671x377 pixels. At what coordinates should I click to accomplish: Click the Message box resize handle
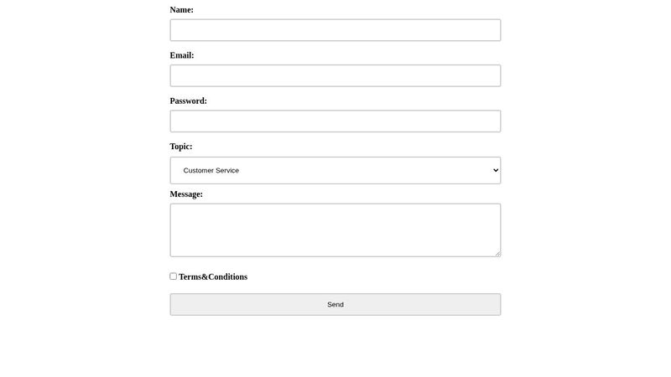click(497, 253)
